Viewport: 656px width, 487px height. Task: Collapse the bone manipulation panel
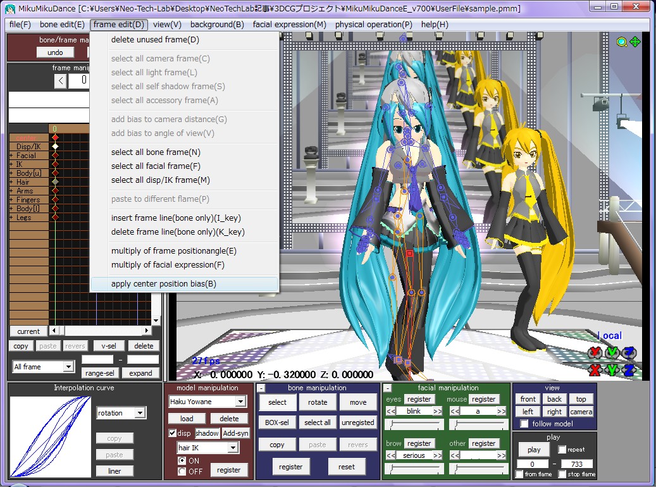coord(261,388)
